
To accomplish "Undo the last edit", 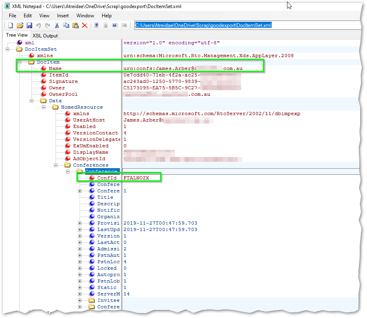I will [x=39, y=25].
